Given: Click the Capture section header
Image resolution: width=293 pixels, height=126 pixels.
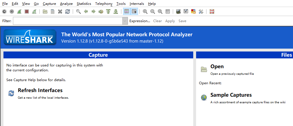Looking at the screenshot, I should 98,55.
